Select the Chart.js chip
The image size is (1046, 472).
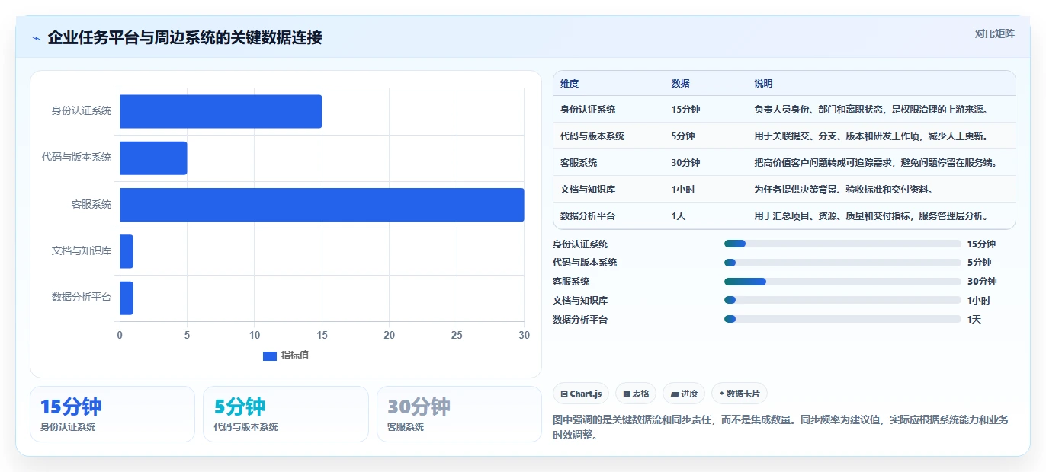581,394
